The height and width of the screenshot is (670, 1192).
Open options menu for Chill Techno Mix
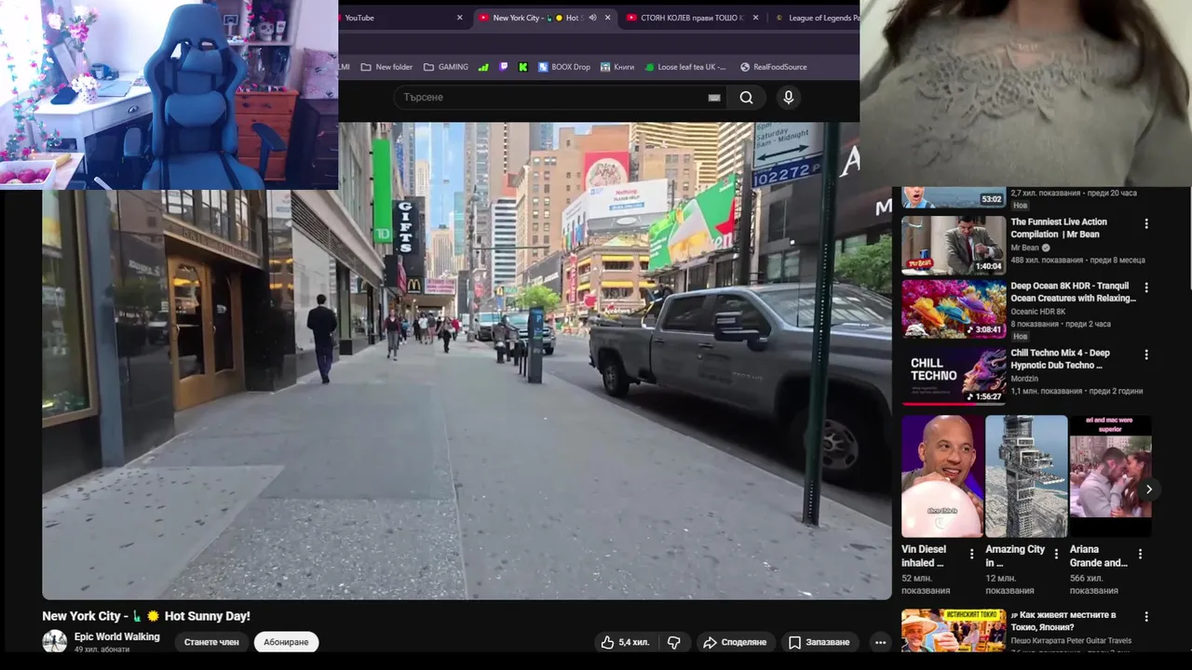[1146, 355]
